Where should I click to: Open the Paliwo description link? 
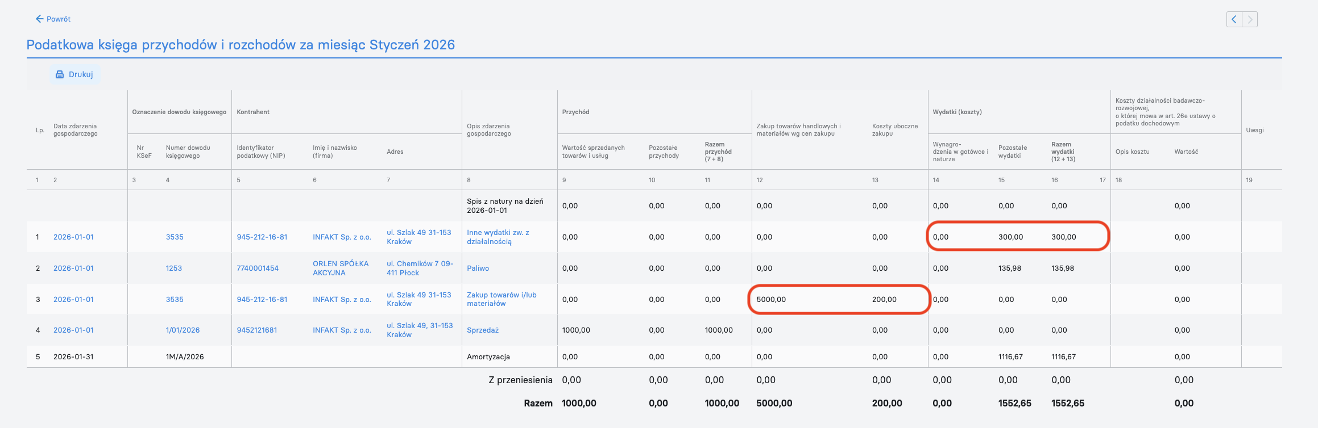[x=478, y=268]
